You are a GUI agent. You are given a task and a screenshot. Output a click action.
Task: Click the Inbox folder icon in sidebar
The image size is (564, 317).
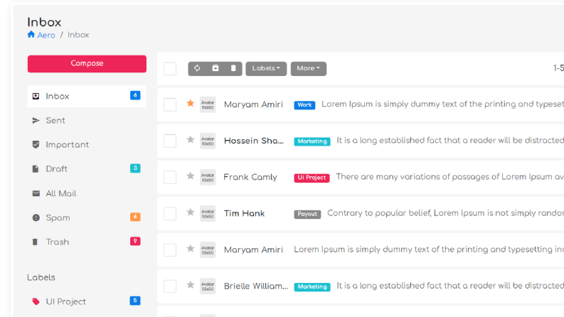coord(36,96)
